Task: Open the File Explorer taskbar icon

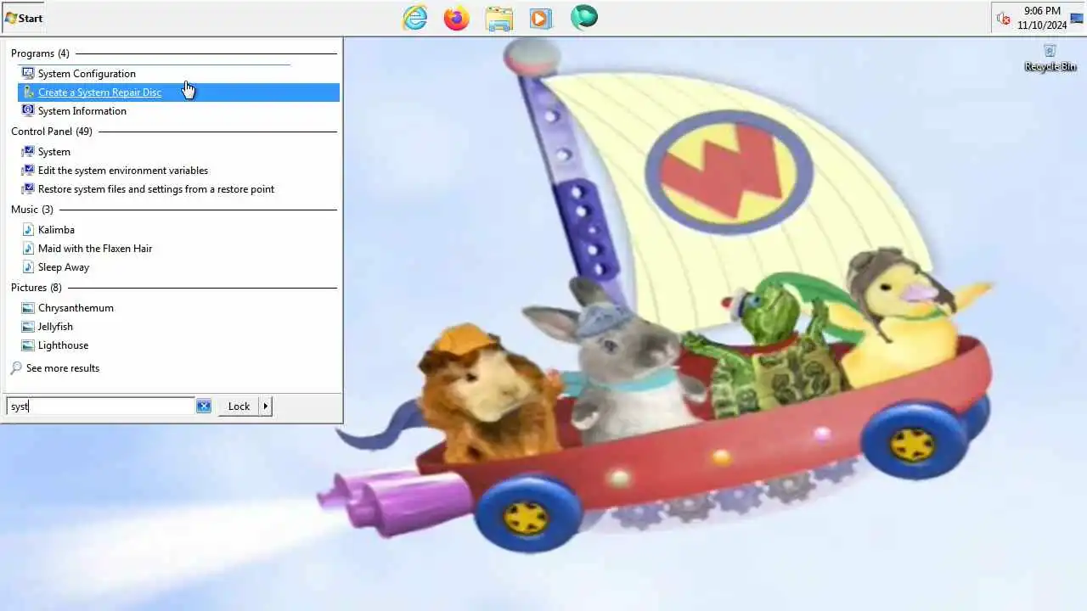Action: [499, 18]
